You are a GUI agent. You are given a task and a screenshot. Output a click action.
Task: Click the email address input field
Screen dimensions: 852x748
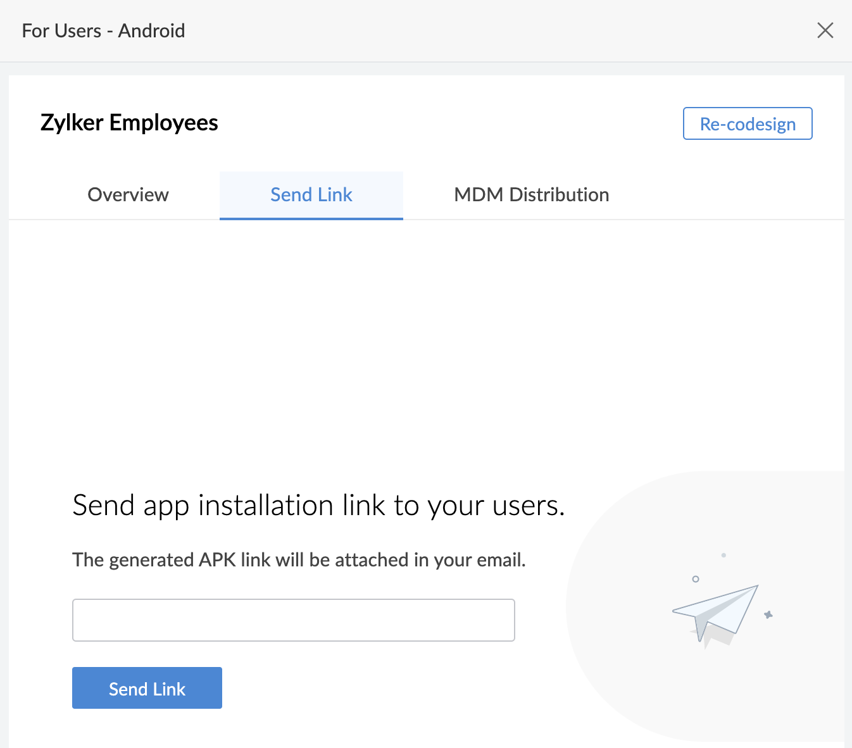[x=293, y=620]
